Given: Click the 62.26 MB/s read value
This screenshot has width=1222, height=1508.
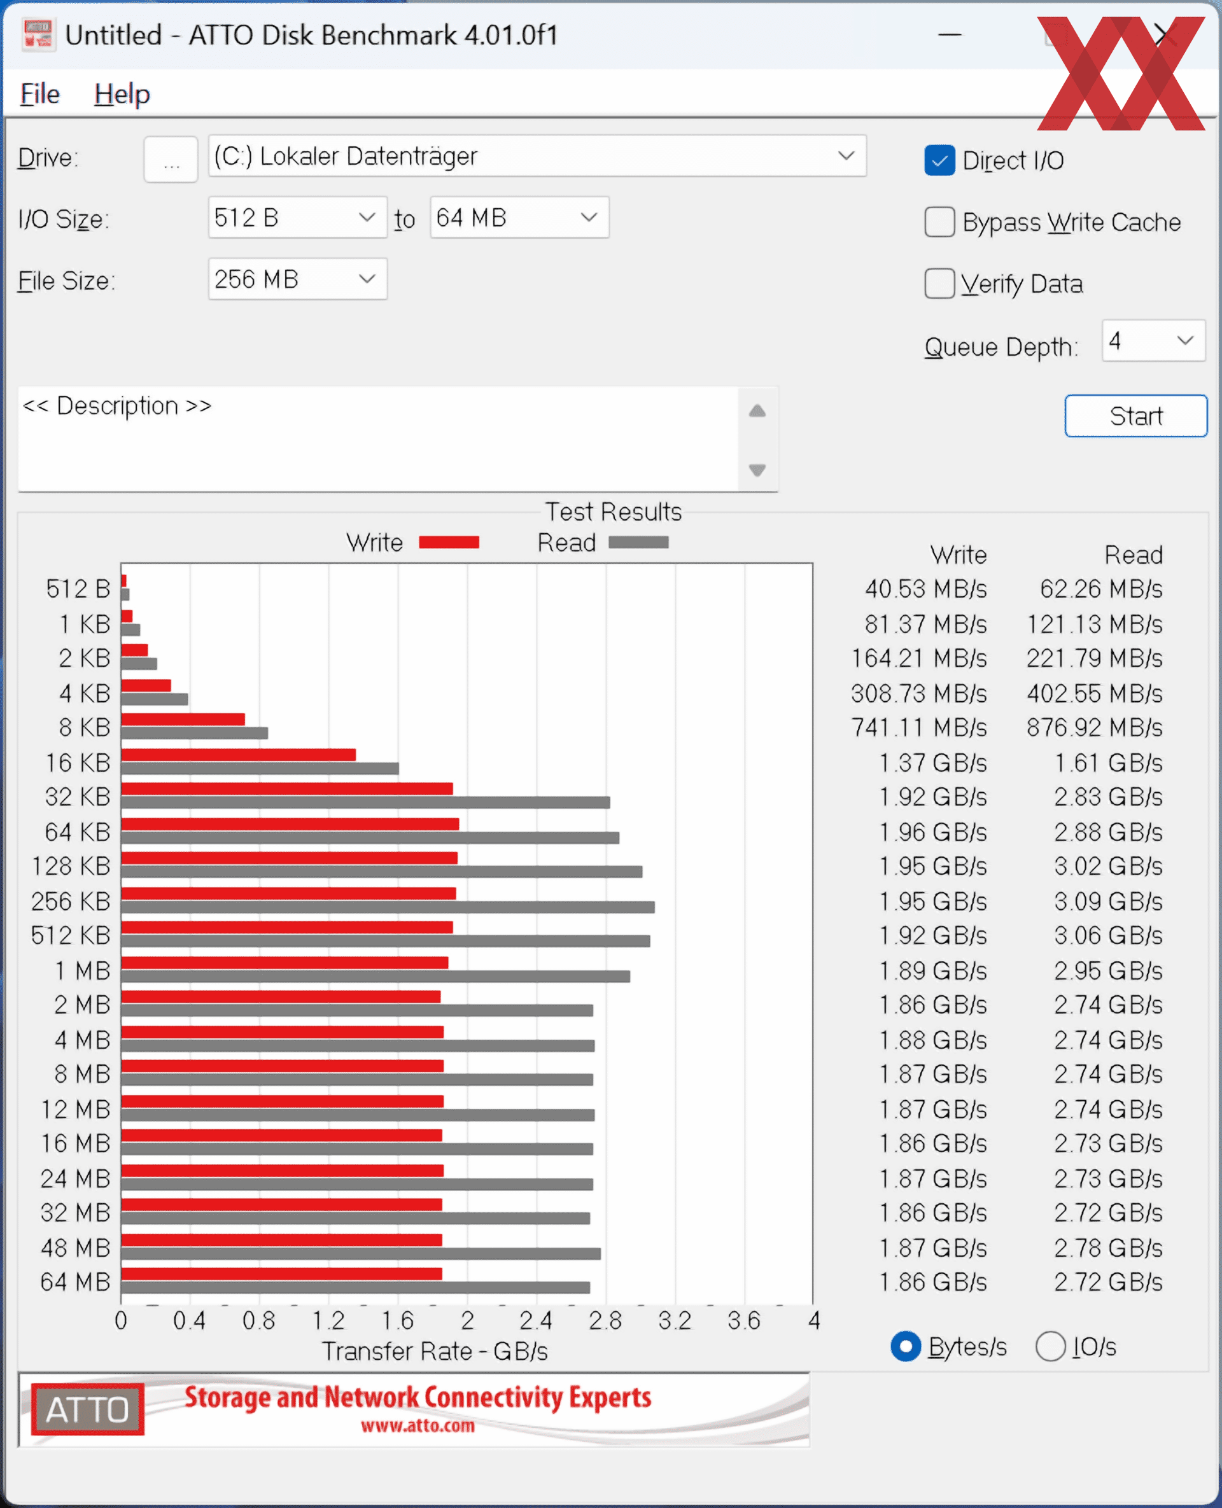Looking at the screenshot, I should click(x=1101, y=589).
